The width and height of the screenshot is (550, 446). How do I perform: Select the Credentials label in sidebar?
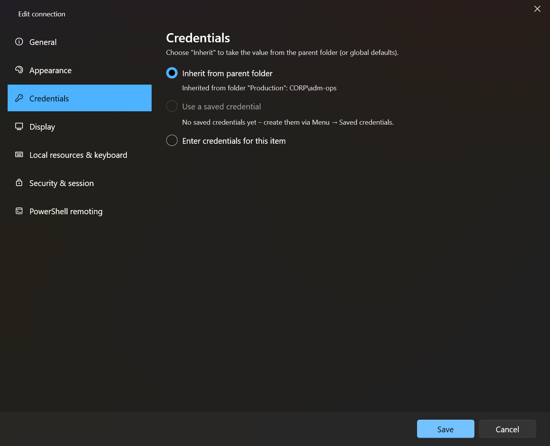tap(49, 99)
